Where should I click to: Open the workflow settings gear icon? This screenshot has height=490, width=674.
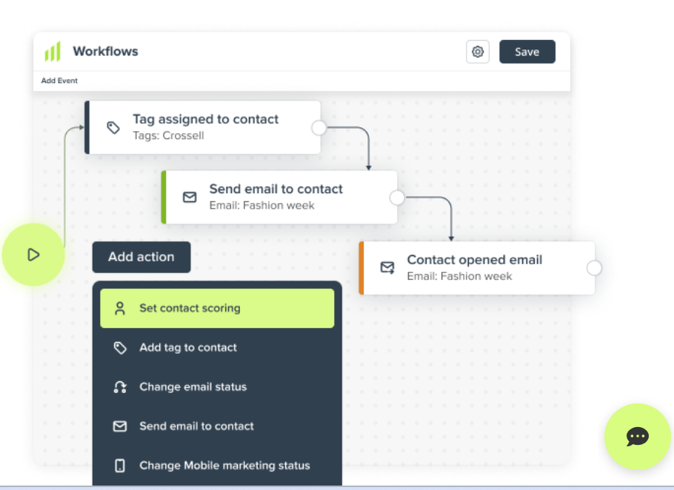click(478, 52)
